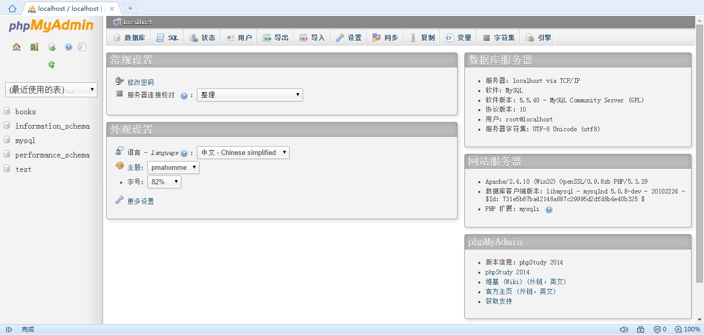Open the 导入 tab
The height and width of the screenshot is (335, 704).
(x=312, y=38)
